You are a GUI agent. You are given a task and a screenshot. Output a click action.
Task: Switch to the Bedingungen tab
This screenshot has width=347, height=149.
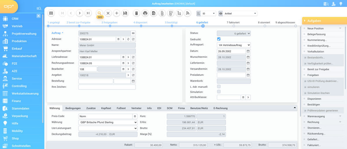tap(73, 108)
